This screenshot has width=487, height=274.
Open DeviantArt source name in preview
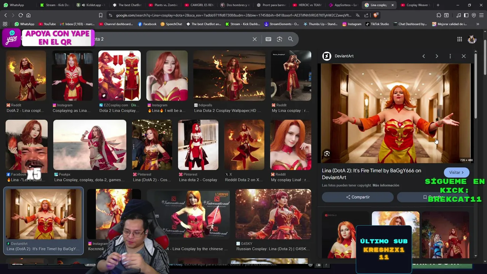pos(344,56)
